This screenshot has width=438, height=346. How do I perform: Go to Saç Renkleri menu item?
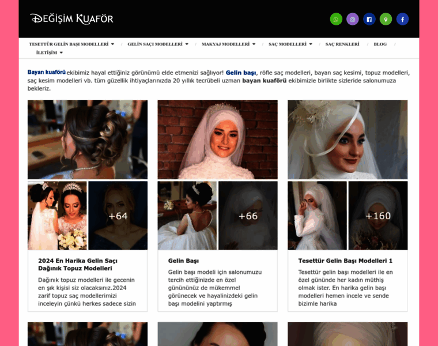[x=342, y=44]
